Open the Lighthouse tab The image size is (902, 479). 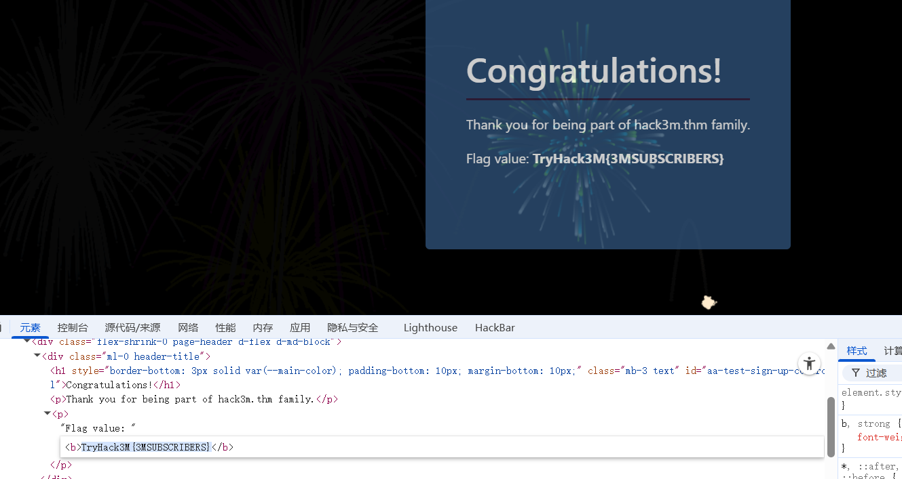(x=430, y=327)
